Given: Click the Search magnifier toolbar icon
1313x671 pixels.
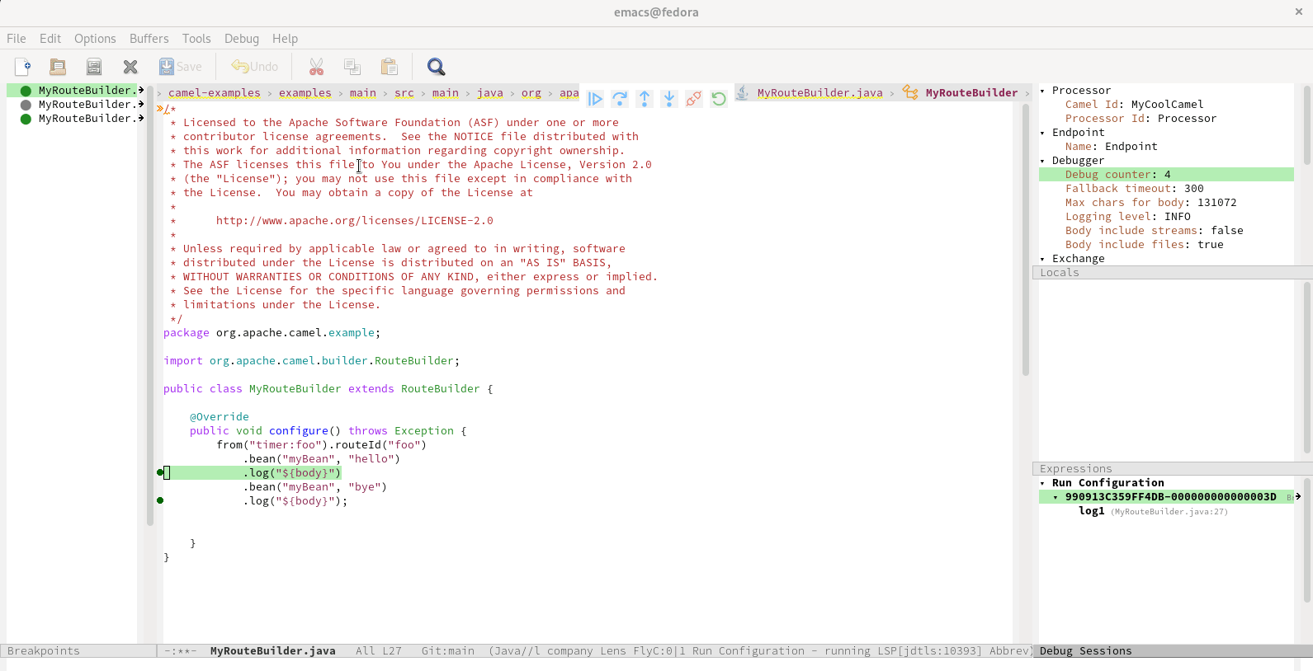Looking at the screenshot, I should 436,67.
